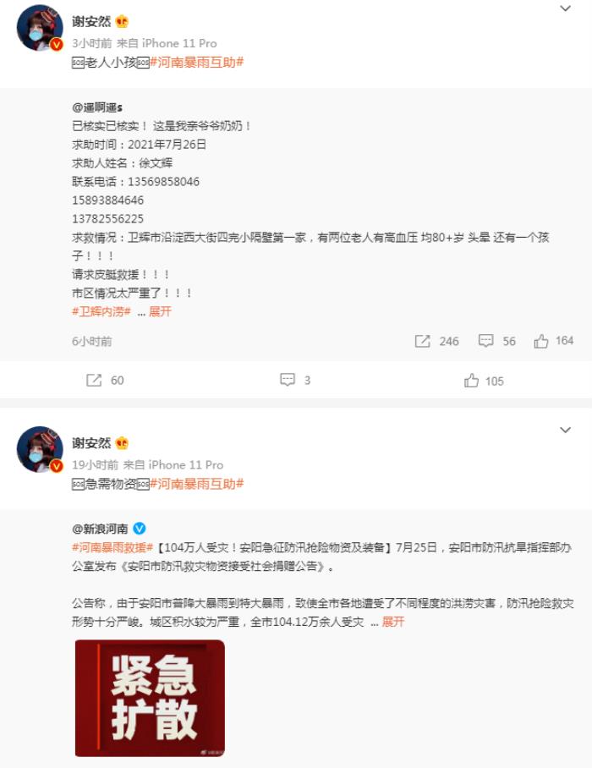This screenshot has height=768, width=592.
Task: Open the #河南暴雨救援# hashtag link
Action: (x=112, y=547)
